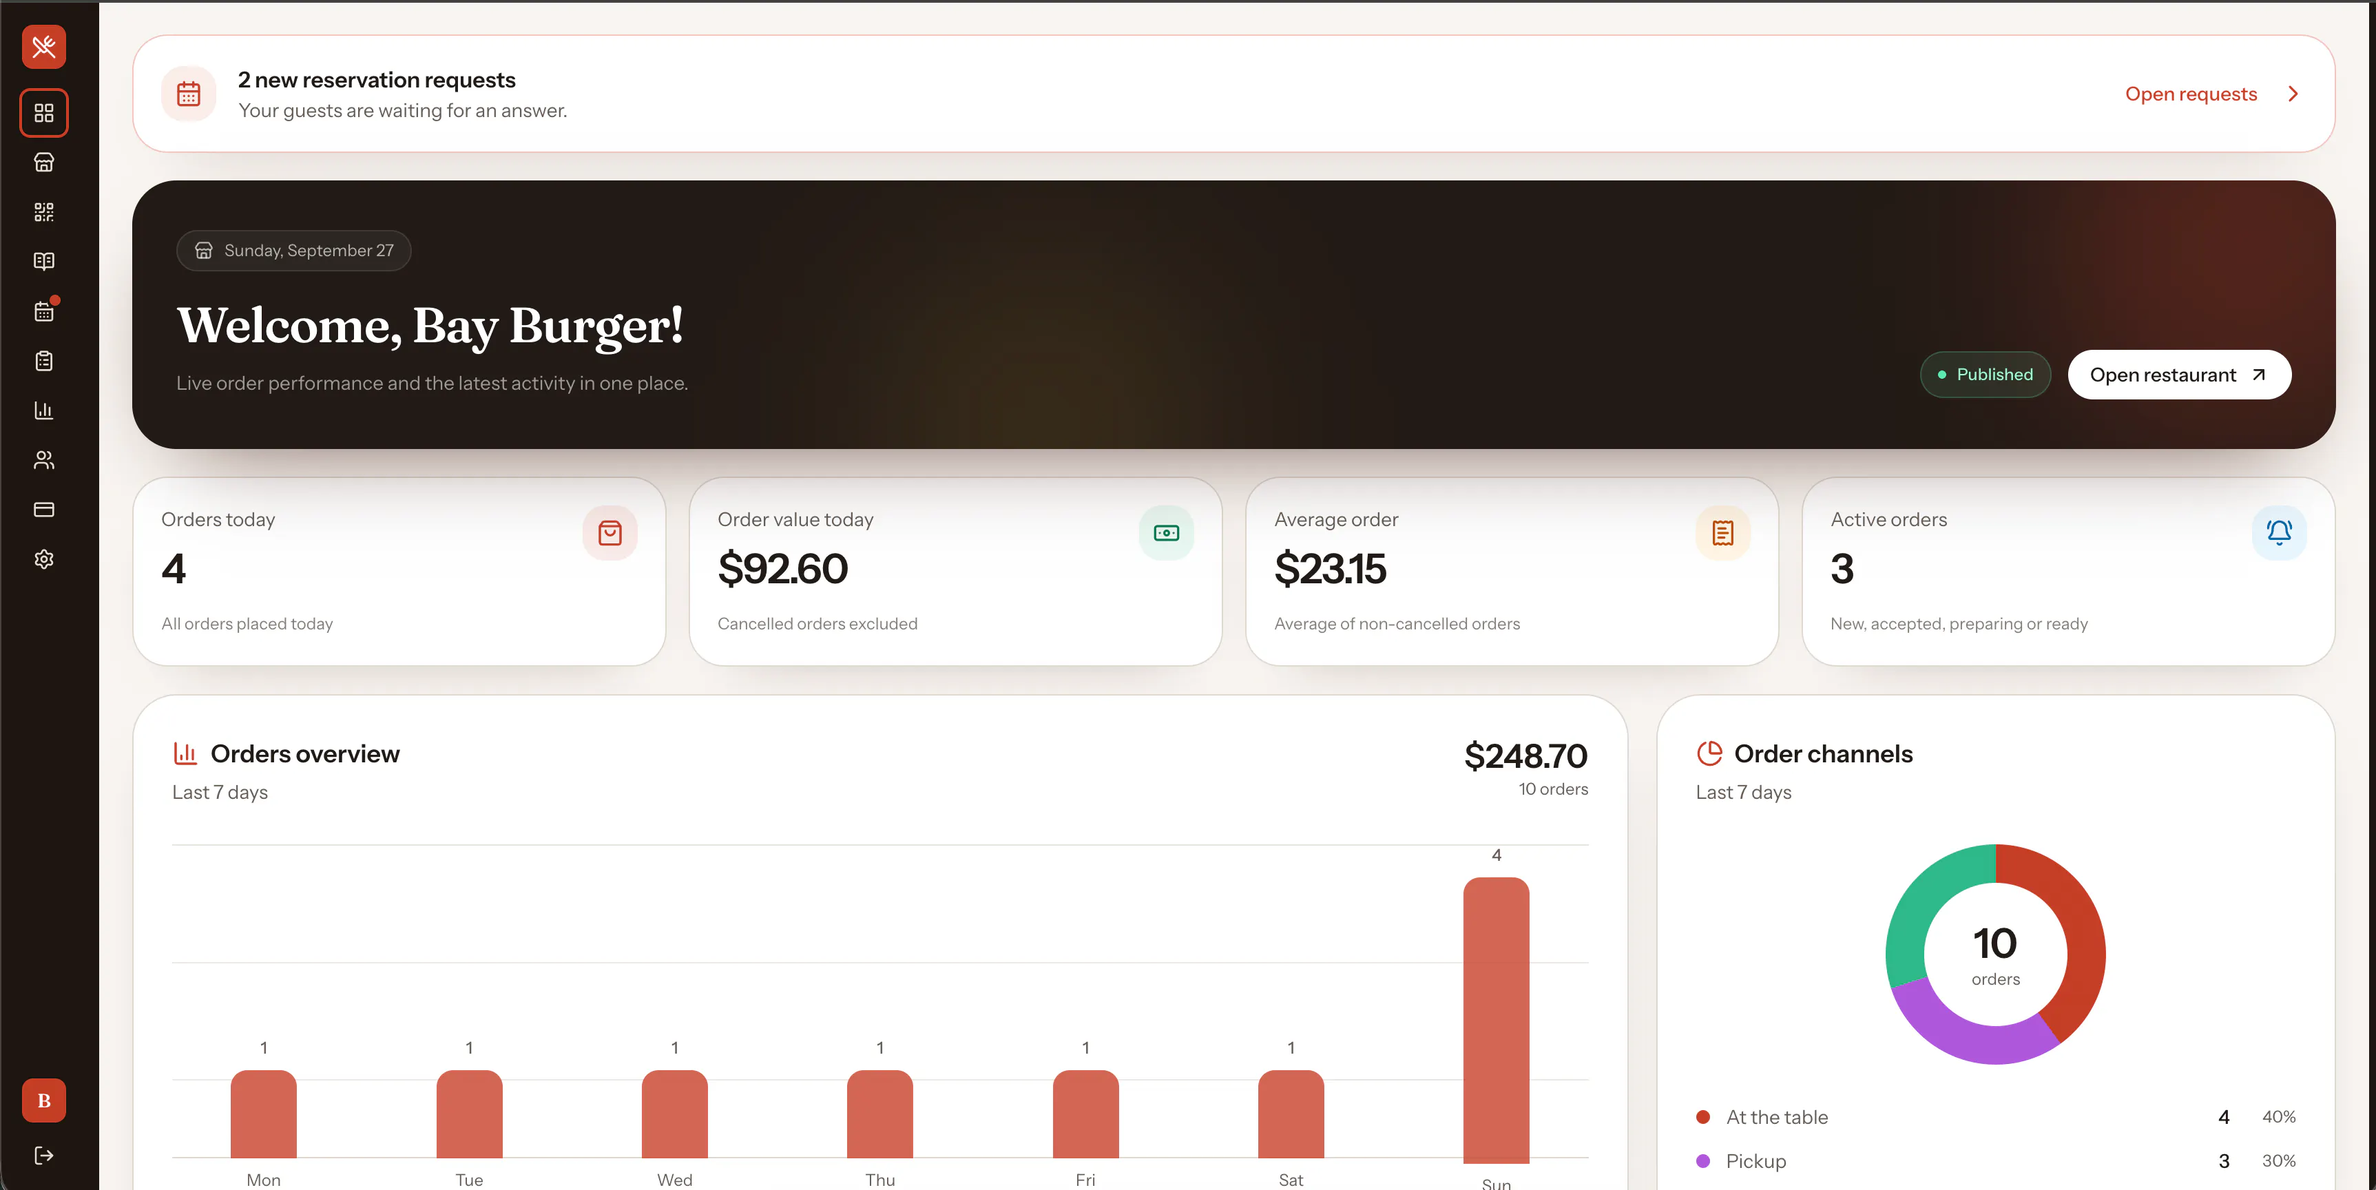
Task: Open the storefront sidebar icon
Action: point(43,163)
